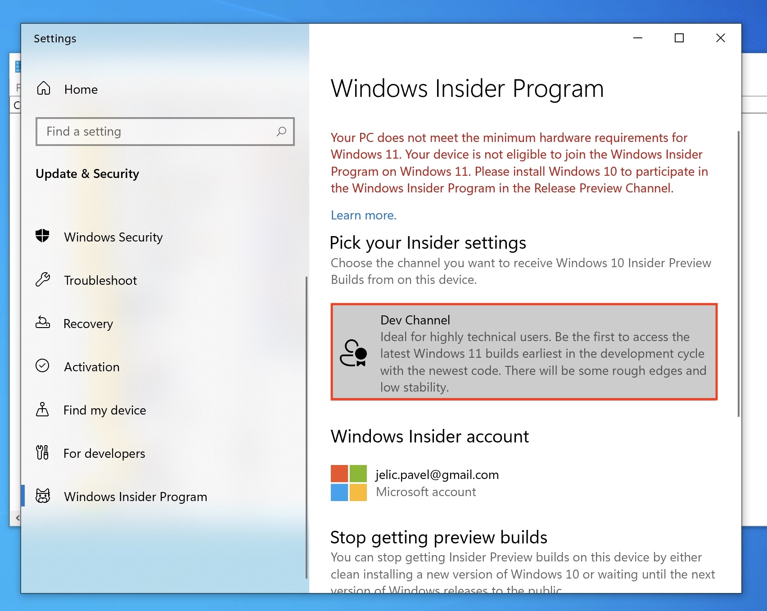The height and width of the screenshot is (611, 767).
Task: Click the Home house icon
Action: click(43, 88)
